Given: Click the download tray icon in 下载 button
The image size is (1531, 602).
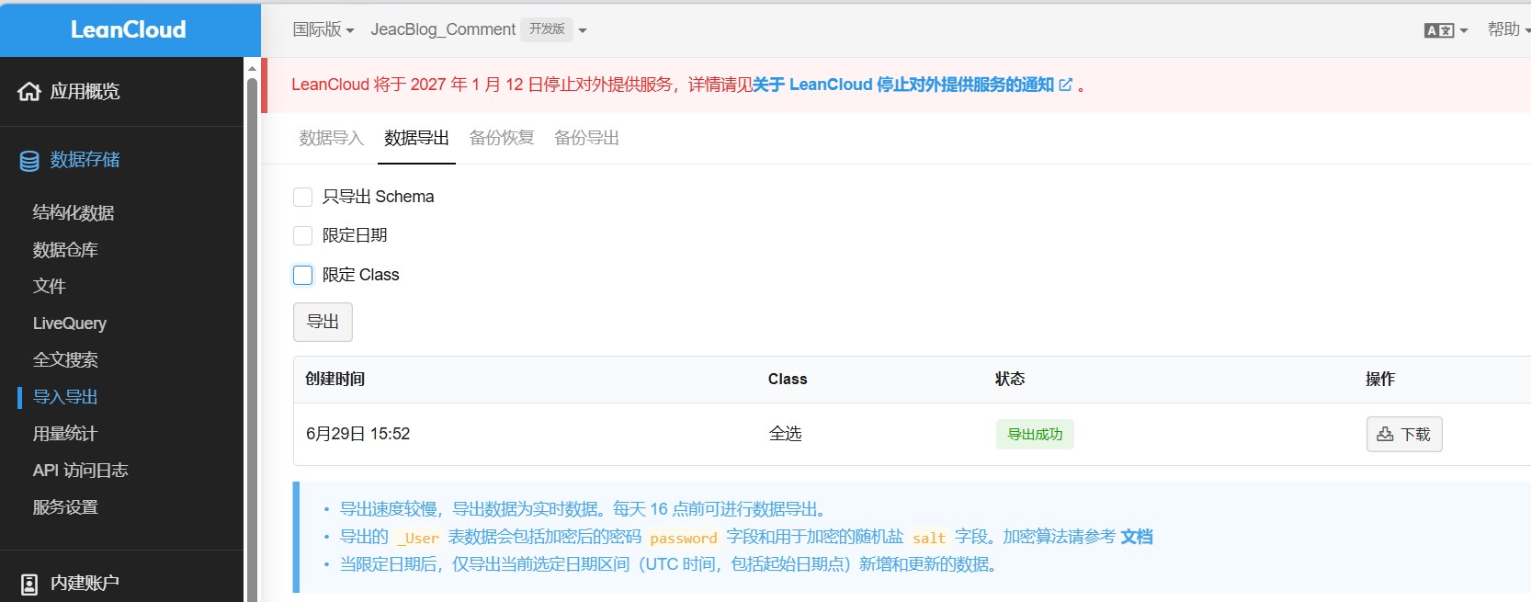Looking at the screenshot, I should [1385, 434].
